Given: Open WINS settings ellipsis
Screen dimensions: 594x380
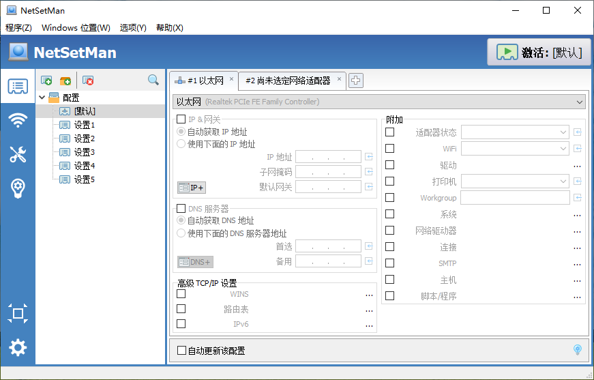Looking at the screenshot, I should pos(370,295).
